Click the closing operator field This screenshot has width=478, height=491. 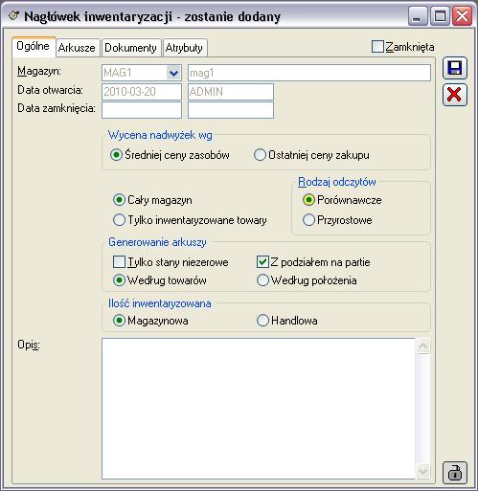231,110
